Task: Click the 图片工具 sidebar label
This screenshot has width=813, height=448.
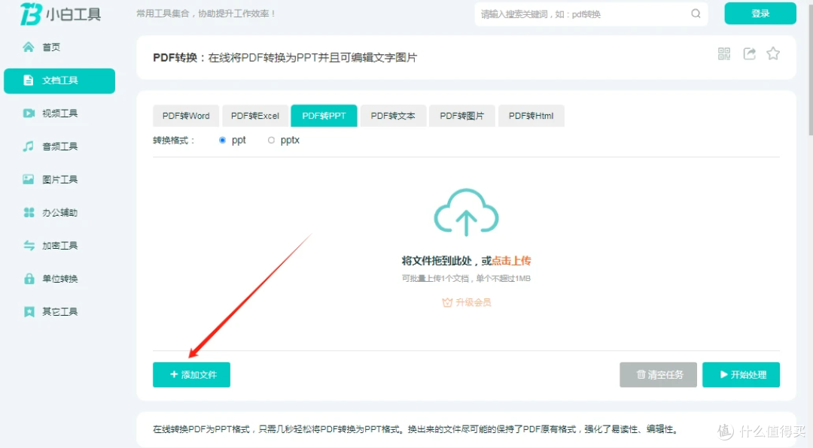Action: 60,179
